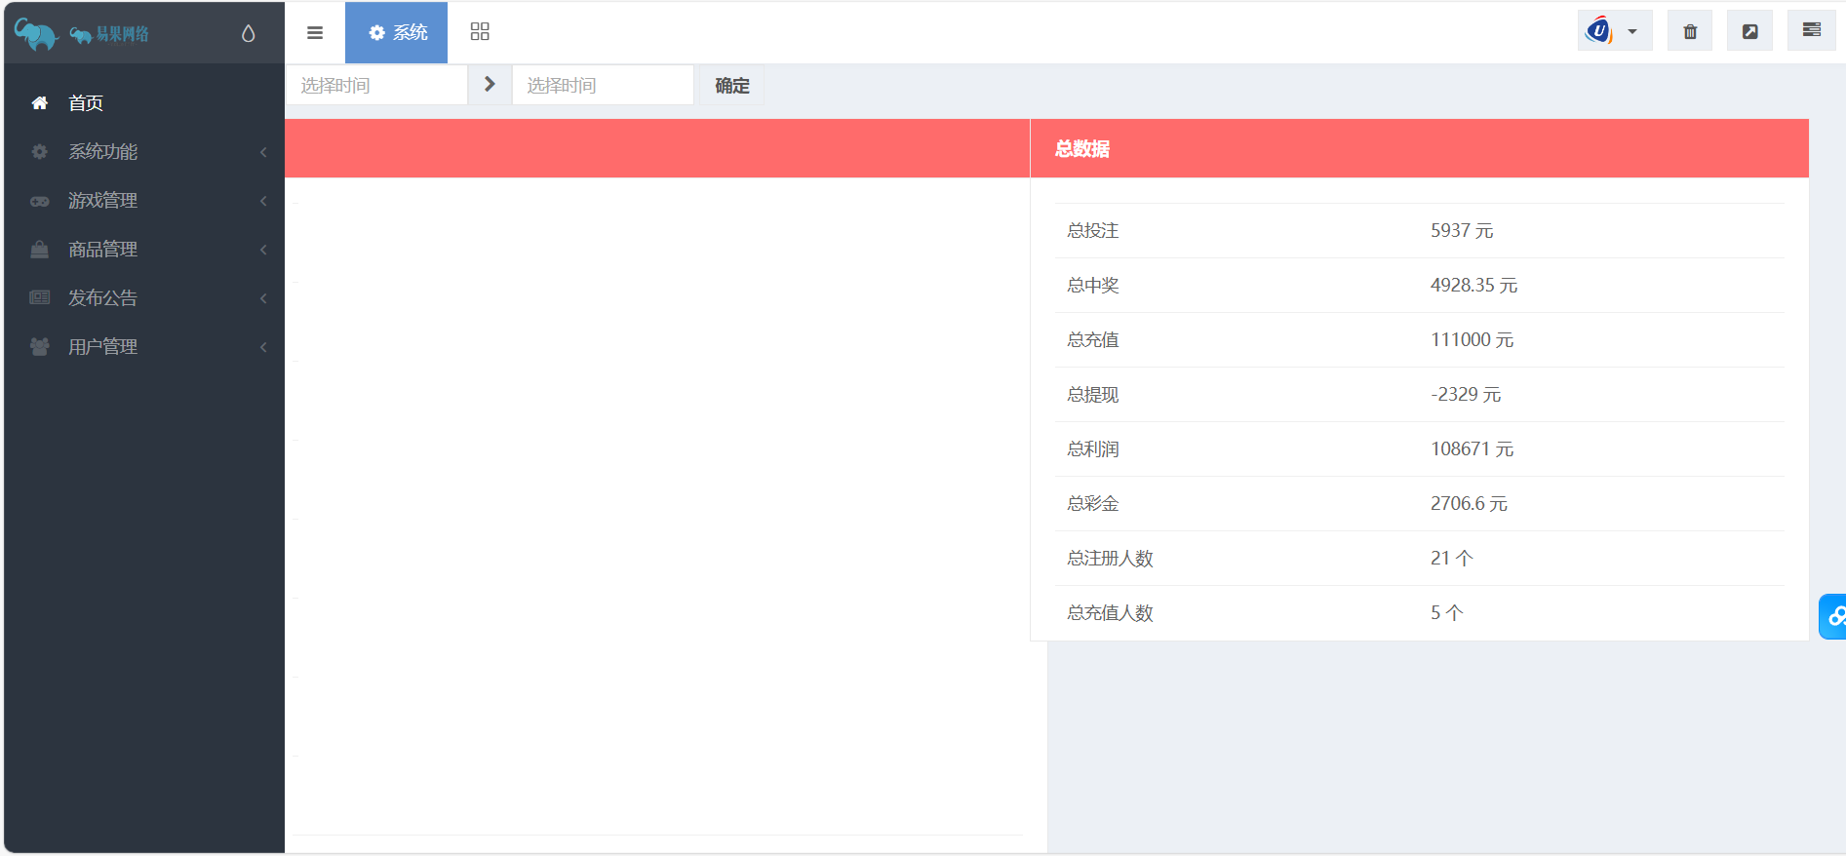Go to 首页 in the sidebar

86,103
